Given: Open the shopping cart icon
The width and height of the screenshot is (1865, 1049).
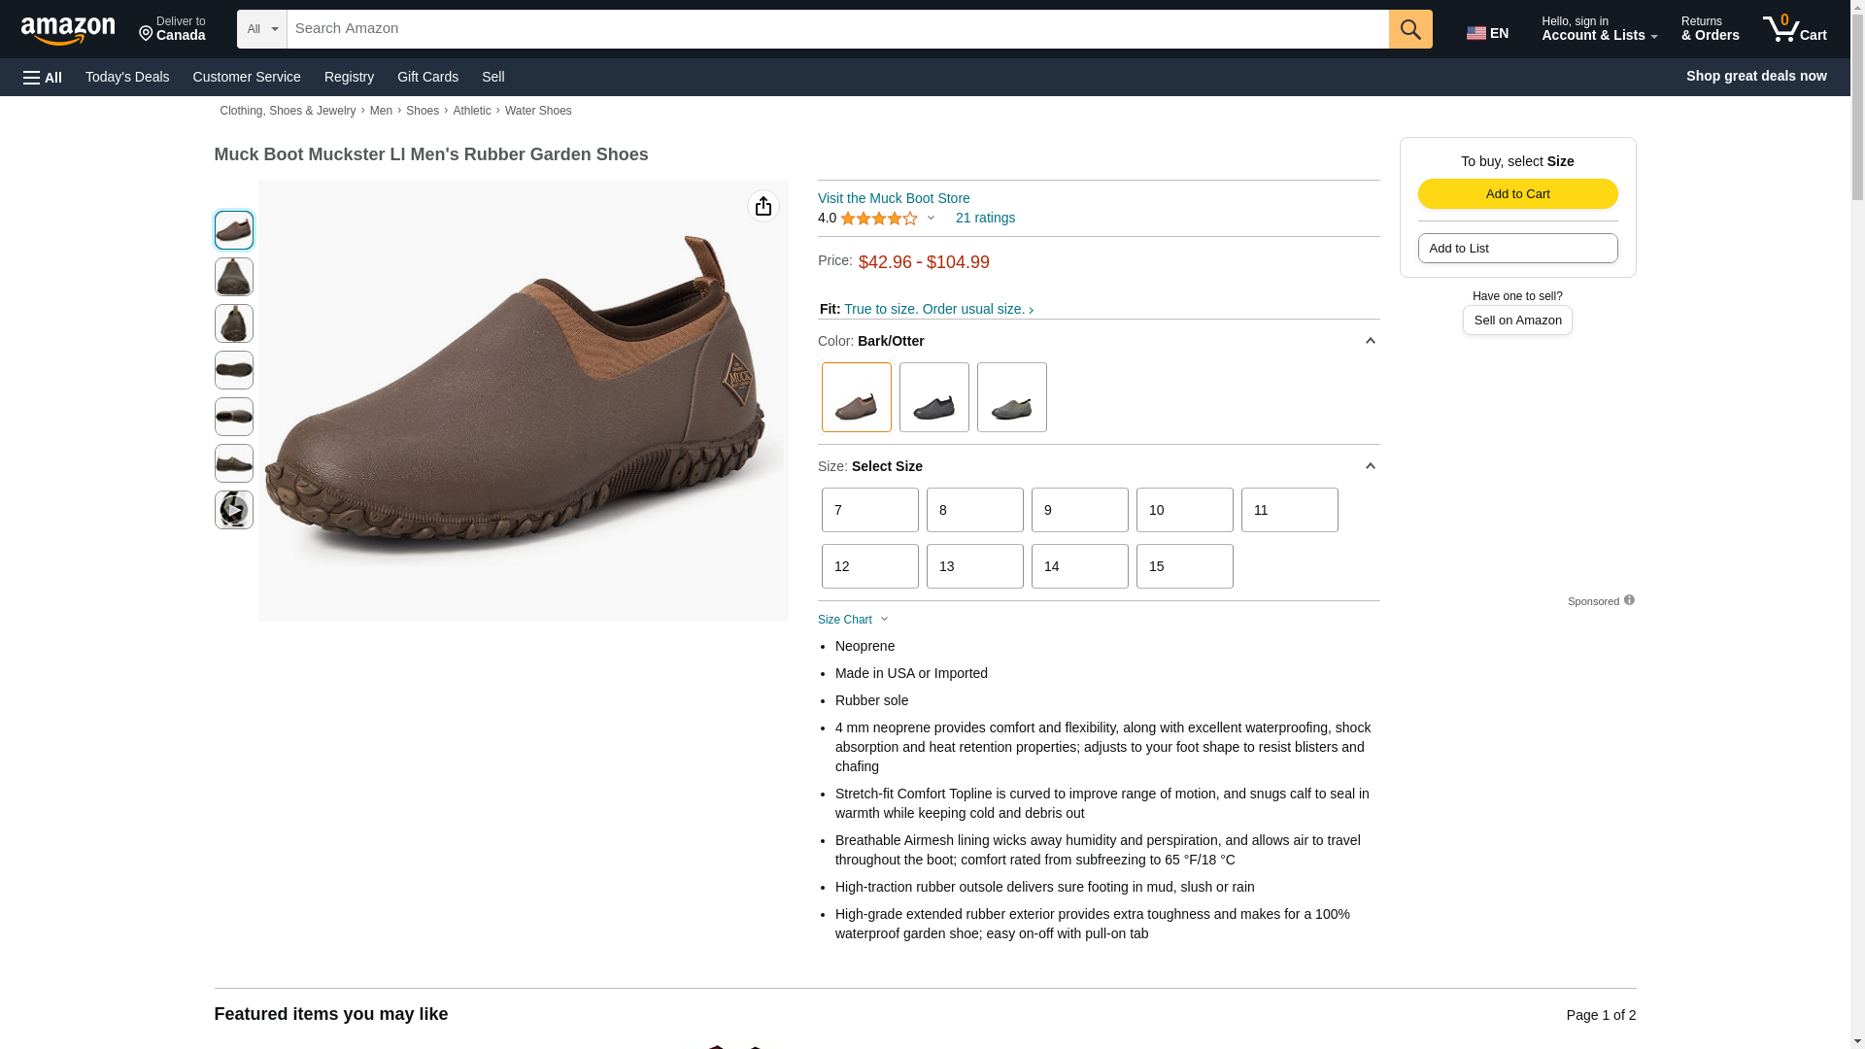Looking at the screenshot, I should pos(1794,29).
